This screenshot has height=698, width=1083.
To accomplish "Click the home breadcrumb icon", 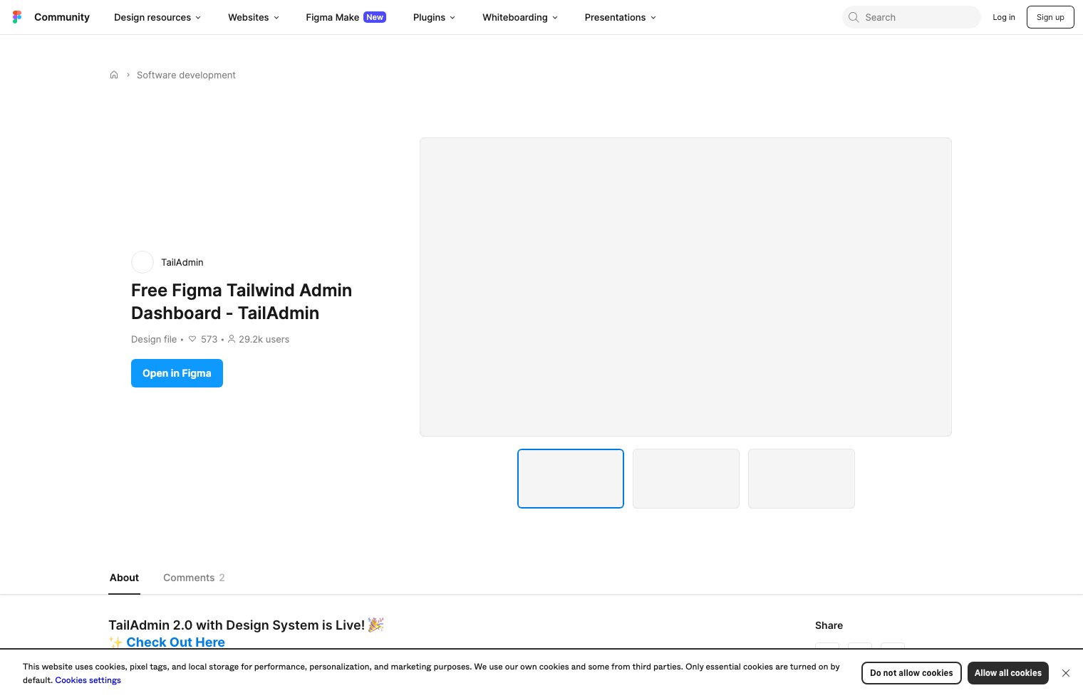I will (114, 75).
